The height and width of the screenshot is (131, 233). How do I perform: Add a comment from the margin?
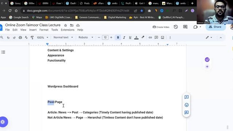tap(186, 97)
